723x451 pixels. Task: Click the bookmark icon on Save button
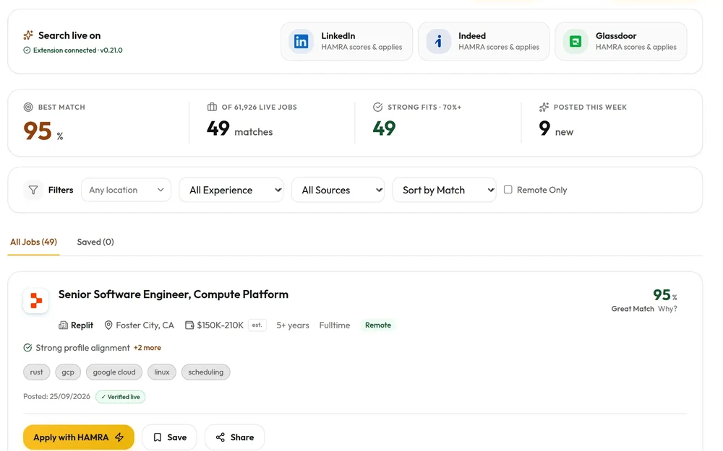pos(157,437)
